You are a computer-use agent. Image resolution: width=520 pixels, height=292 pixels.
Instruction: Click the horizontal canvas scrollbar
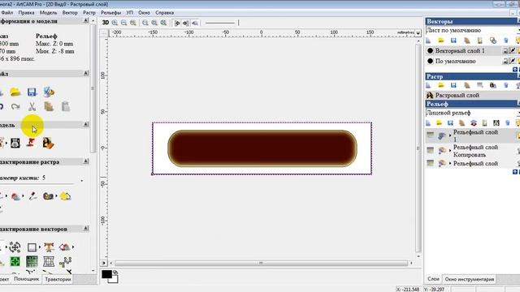[261, 263]
